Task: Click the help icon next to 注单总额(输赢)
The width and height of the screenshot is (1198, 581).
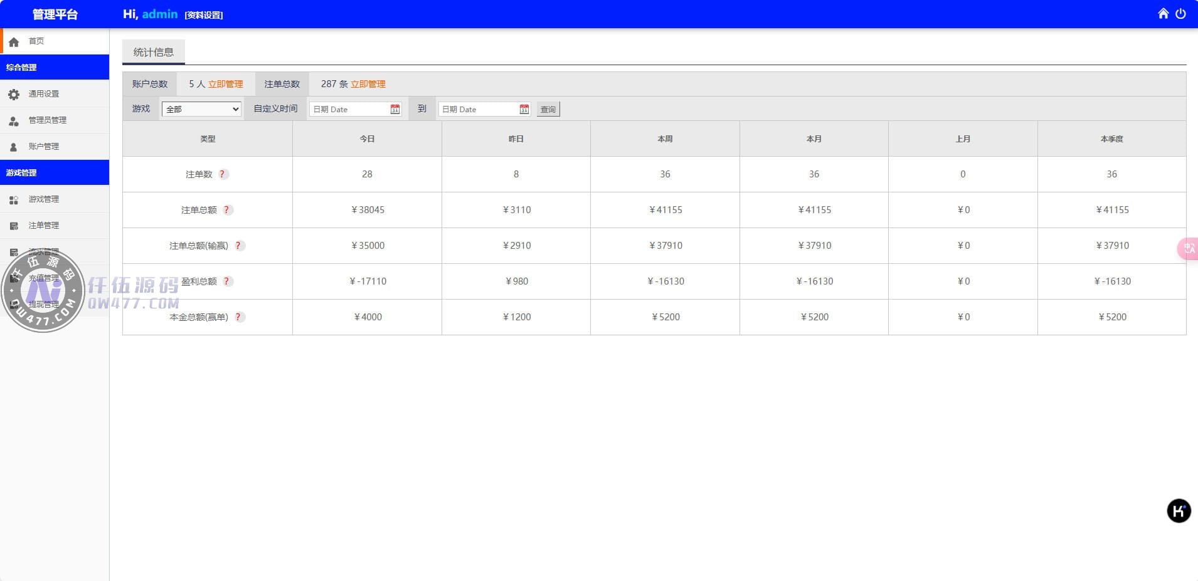Action: coord(239,246)
